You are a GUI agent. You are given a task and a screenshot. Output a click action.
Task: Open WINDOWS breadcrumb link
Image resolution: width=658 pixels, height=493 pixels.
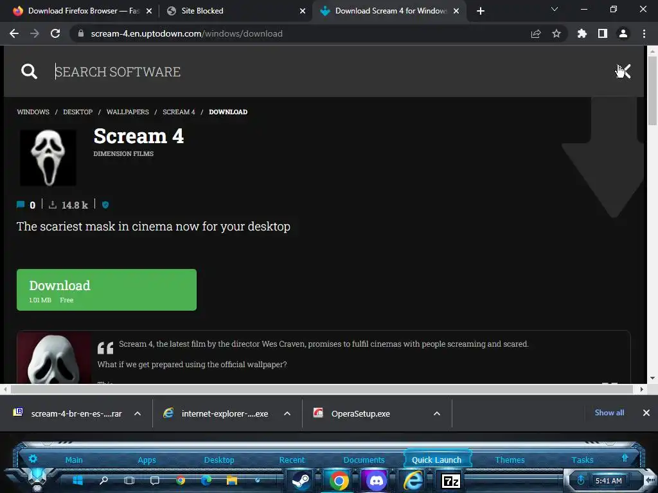click(x=33, y=112)
